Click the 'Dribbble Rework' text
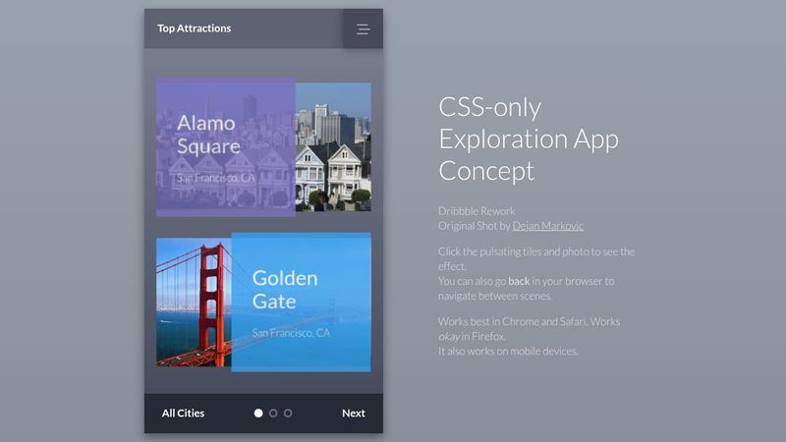Viewport: 786px width, 442px height. 477,211
